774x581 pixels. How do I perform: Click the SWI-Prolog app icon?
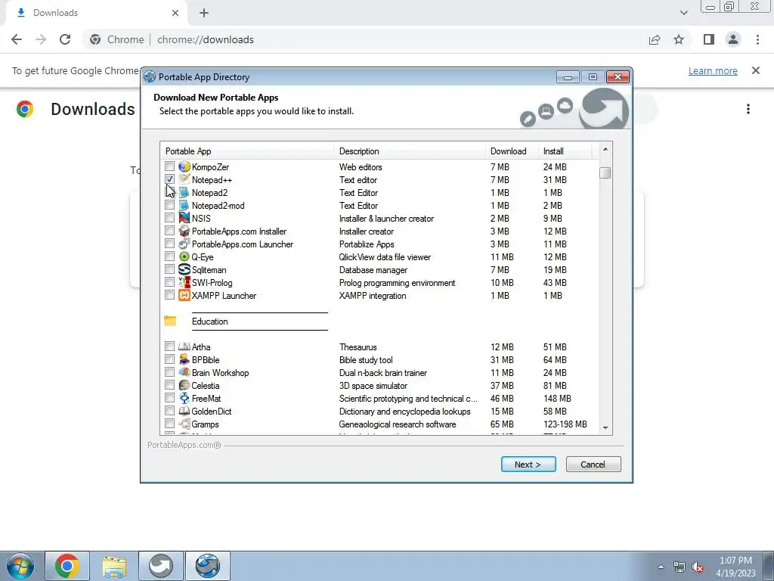pos(184,282)
